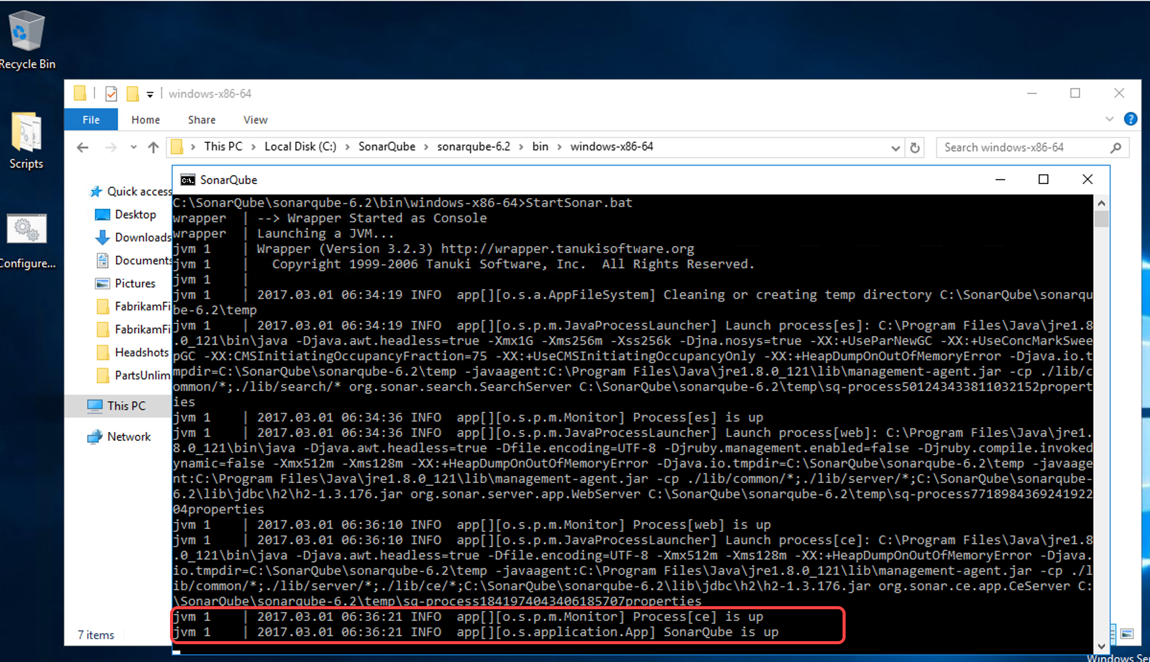
Task: Refresh the folder view
Action: pyautogui.click(x=915, y=148)
